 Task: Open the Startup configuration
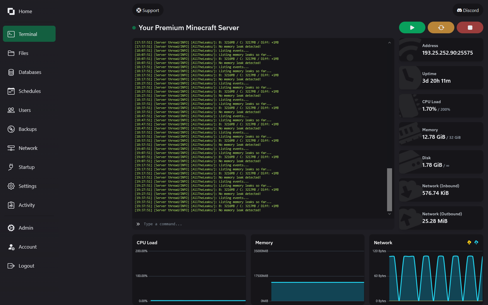[x=26, y=167]
